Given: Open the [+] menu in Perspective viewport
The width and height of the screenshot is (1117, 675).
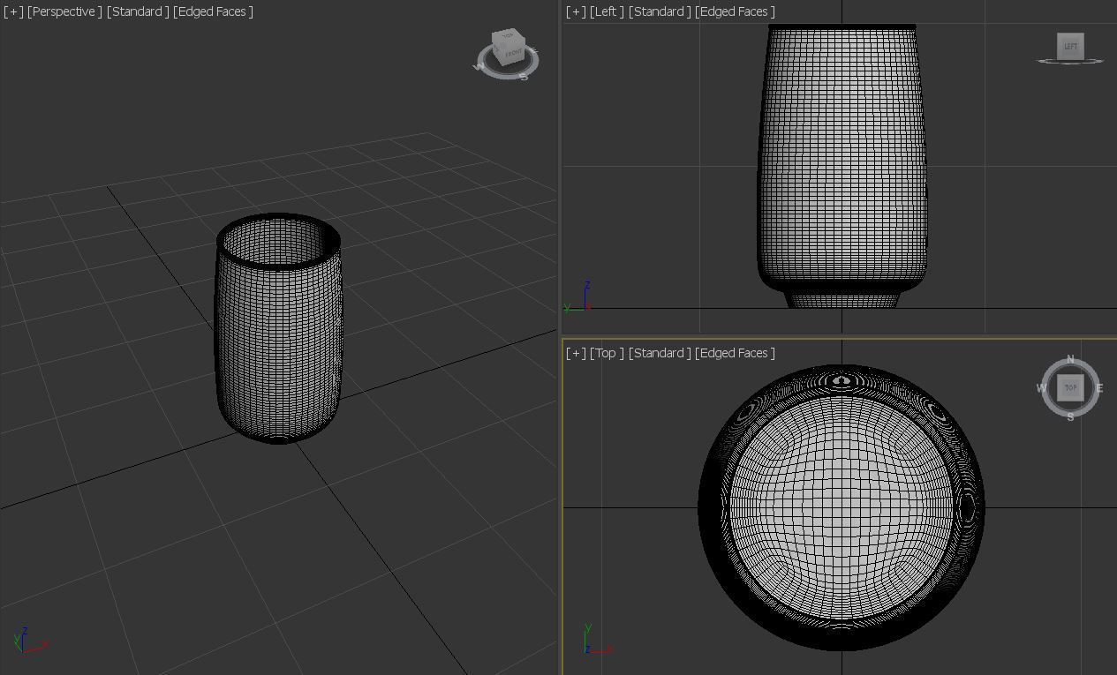Looking at the screenshot, I should 13,11.
